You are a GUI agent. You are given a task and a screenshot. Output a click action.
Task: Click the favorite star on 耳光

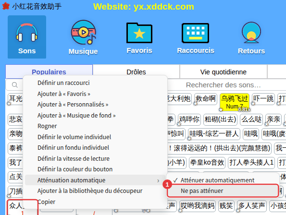click(x=9, y=104)
